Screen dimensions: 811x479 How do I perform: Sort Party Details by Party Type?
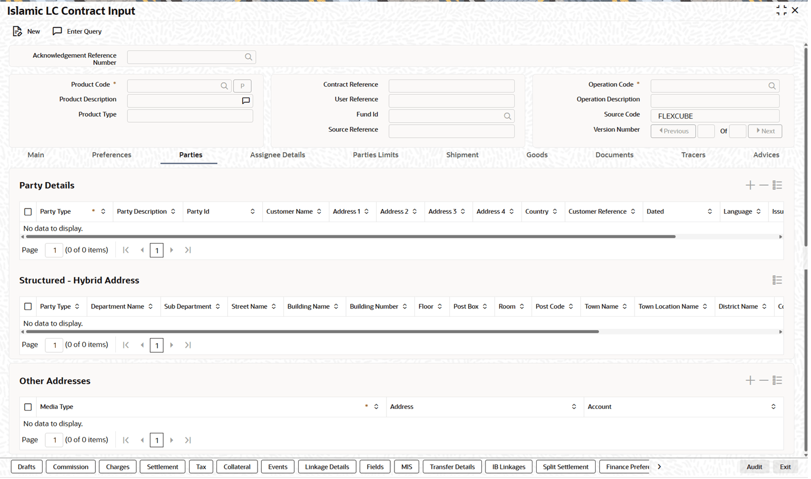pos(103,212)
